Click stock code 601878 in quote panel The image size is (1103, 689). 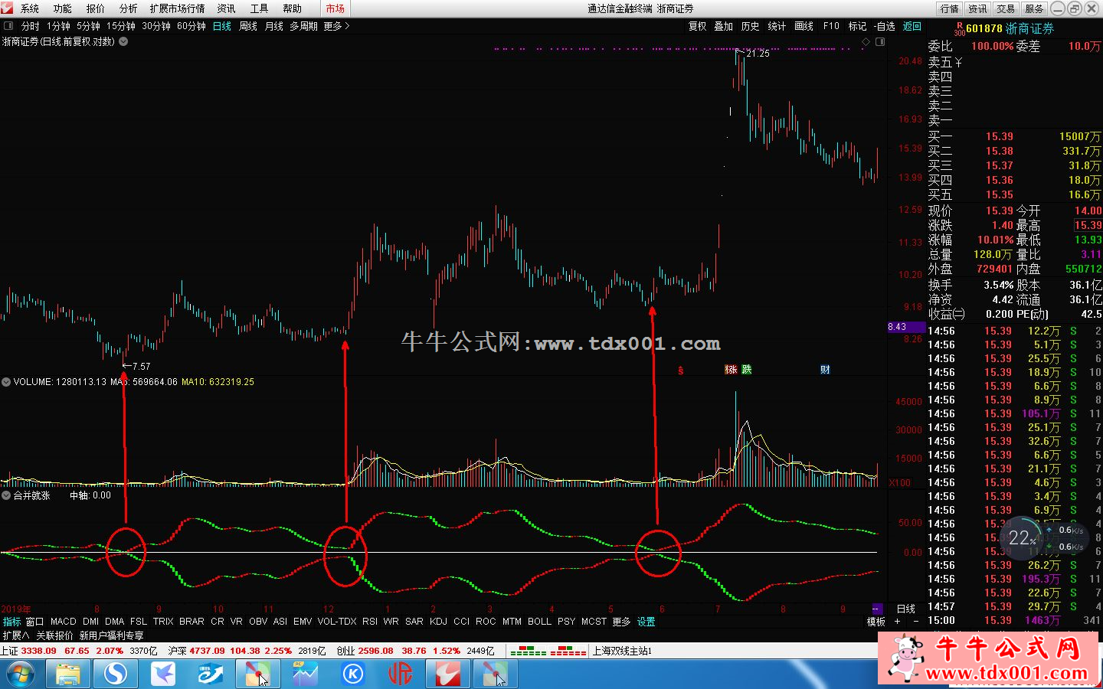984,28
